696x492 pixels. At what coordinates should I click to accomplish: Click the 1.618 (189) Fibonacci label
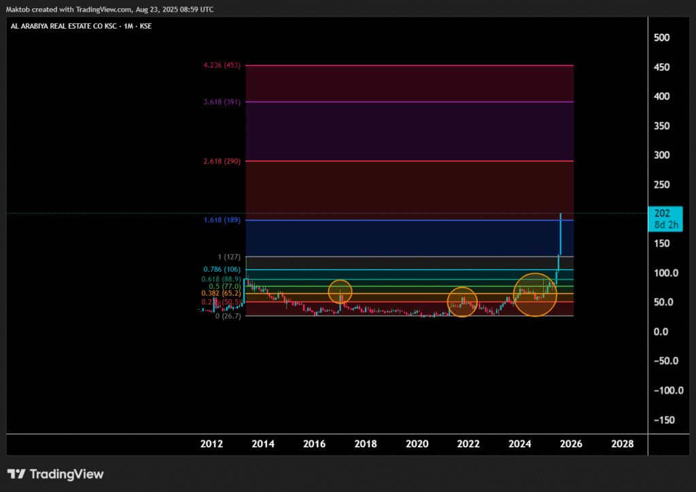pos(222,220)
